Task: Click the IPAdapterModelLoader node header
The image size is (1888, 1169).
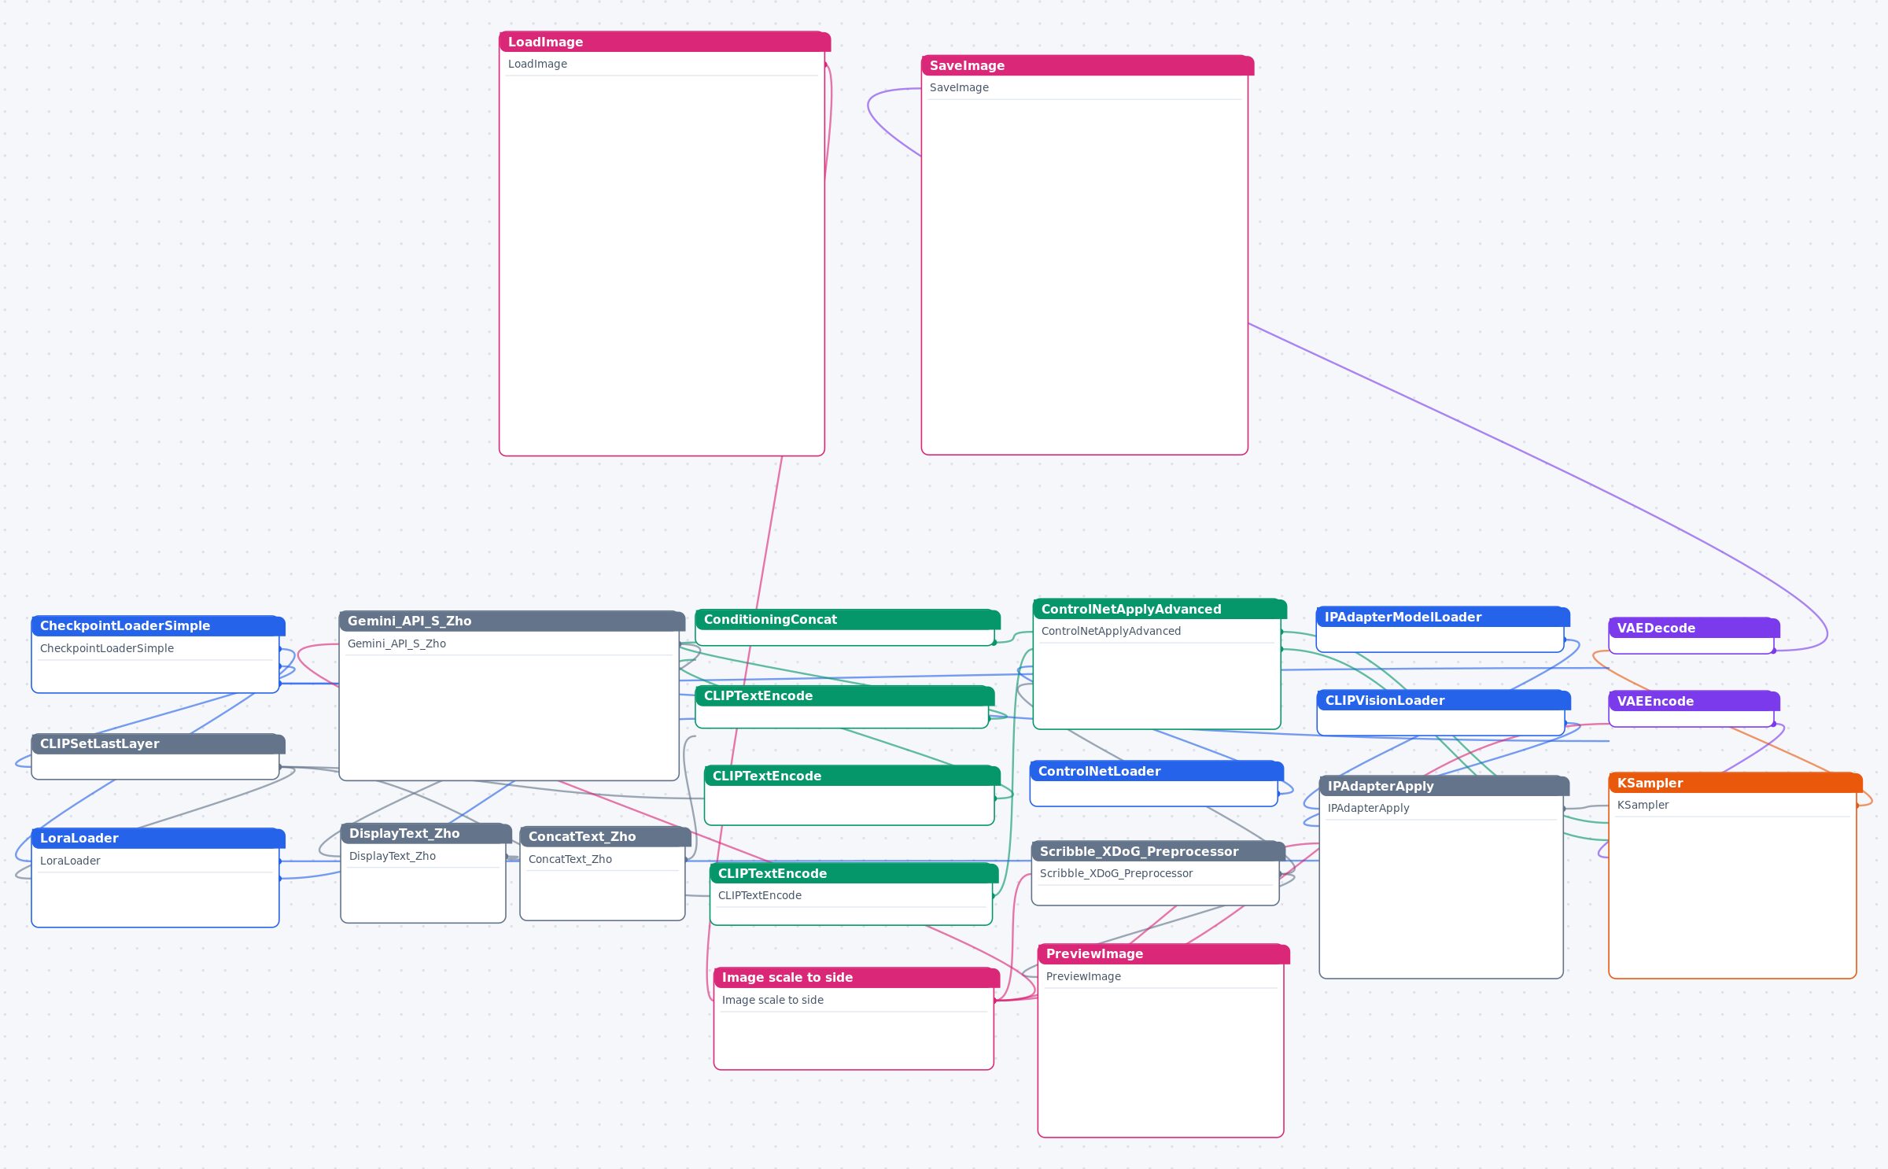Action: pos(1443,617)
